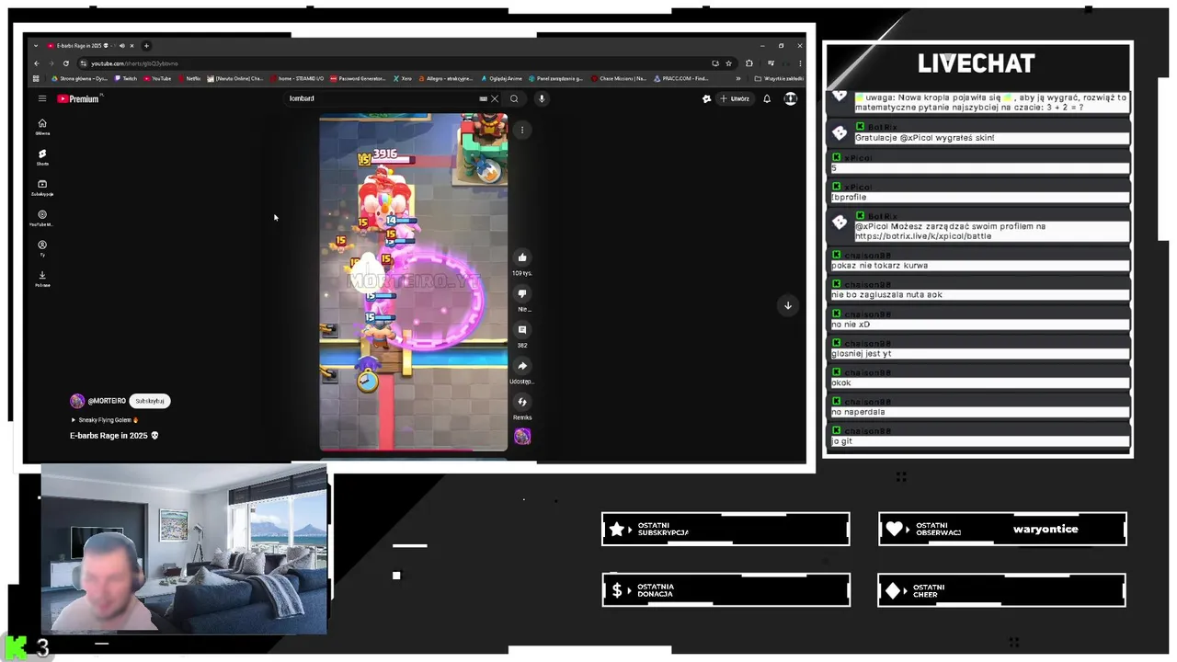The width and height of the screenshot is (1177, 662).
Task: Click the Ostatni Cheer panel
Action: [x=1002, y=590]
